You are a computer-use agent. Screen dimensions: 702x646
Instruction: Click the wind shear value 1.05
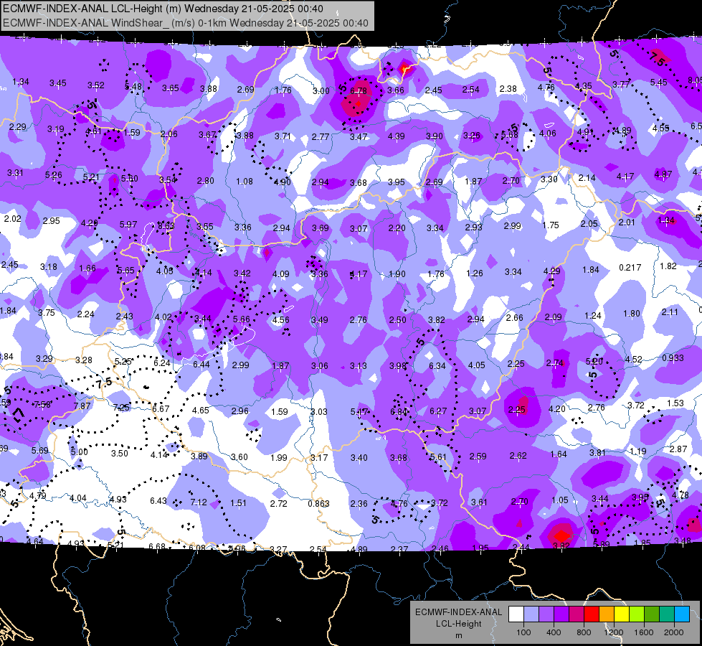(x=559, y=500)
